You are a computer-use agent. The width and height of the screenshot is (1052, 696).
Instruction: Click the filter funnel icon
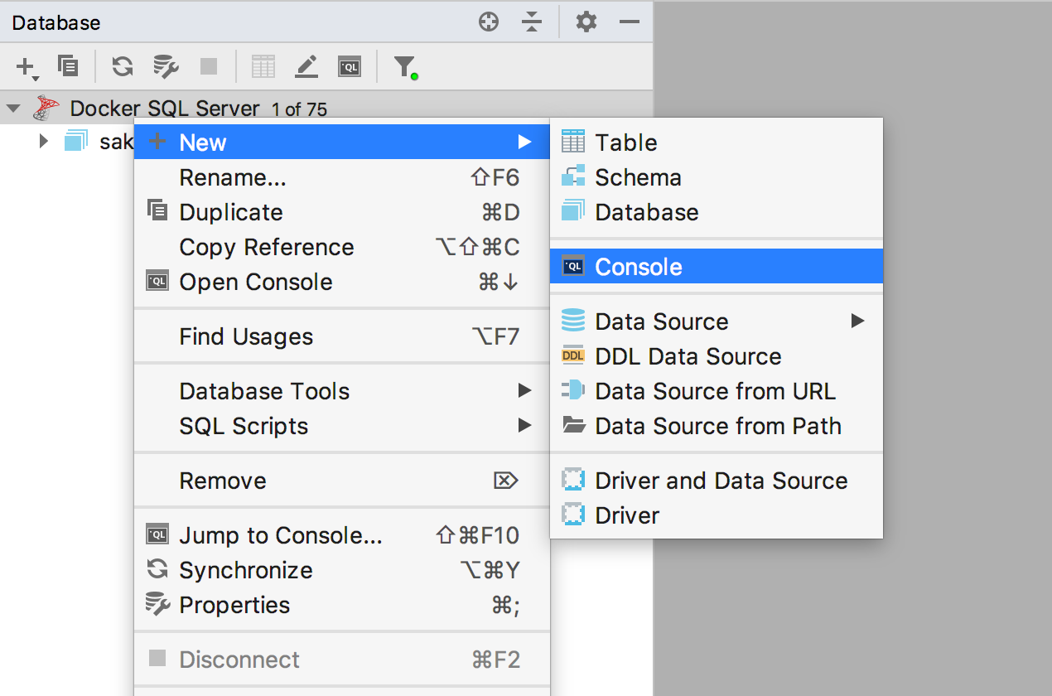(404, 66)
